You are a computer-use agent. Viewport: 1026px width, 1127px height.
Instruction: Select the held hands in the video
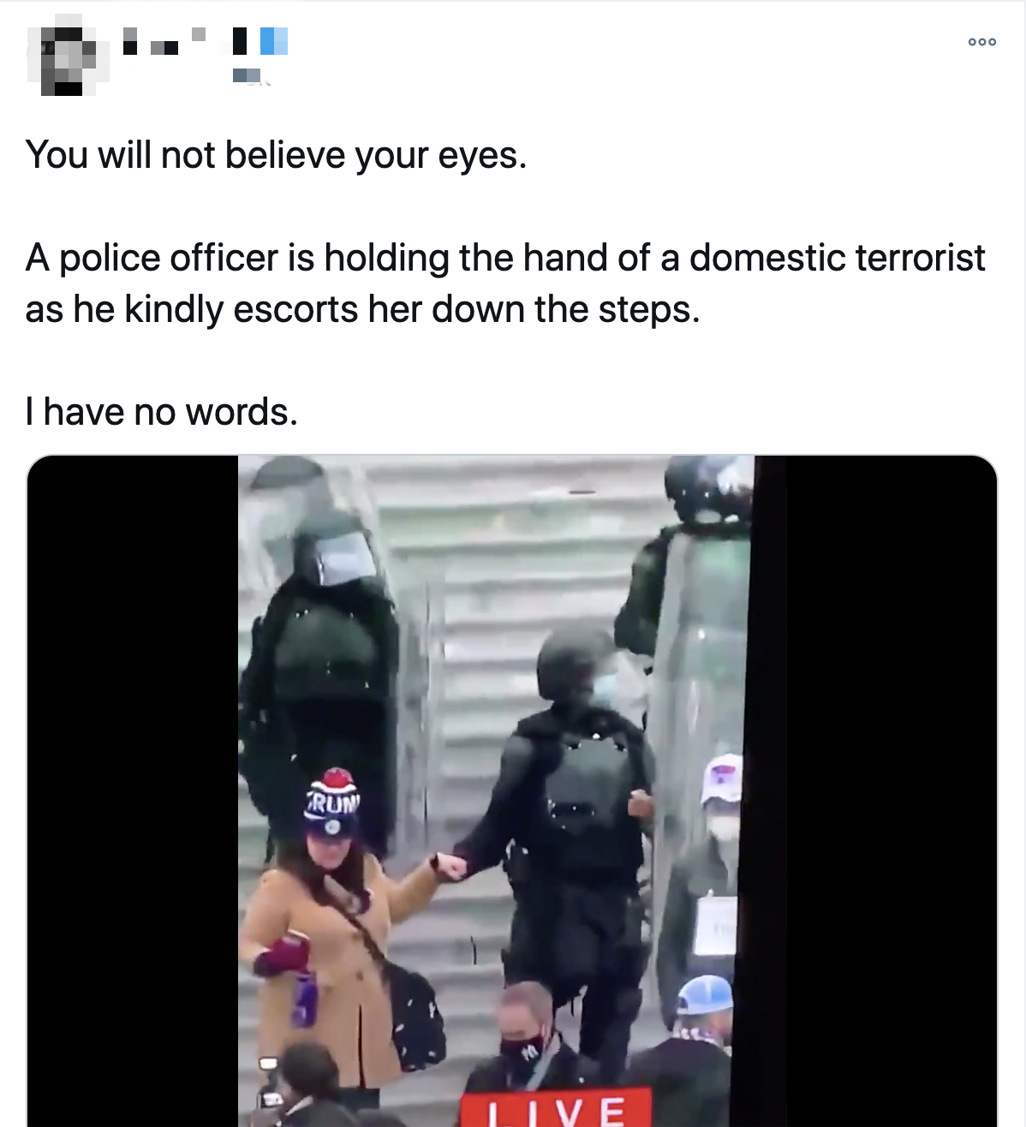coord(450,866)
